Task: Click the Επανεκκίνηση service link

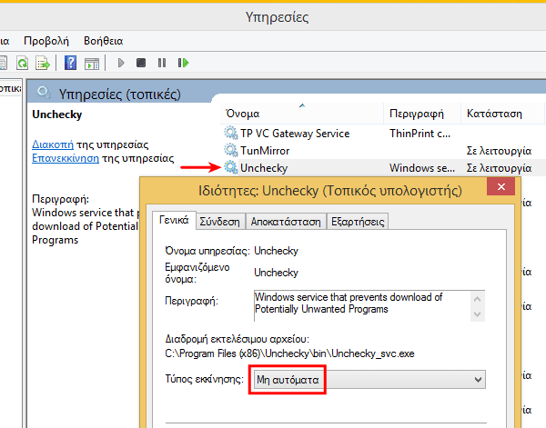Action: click(x=66, y=158)
